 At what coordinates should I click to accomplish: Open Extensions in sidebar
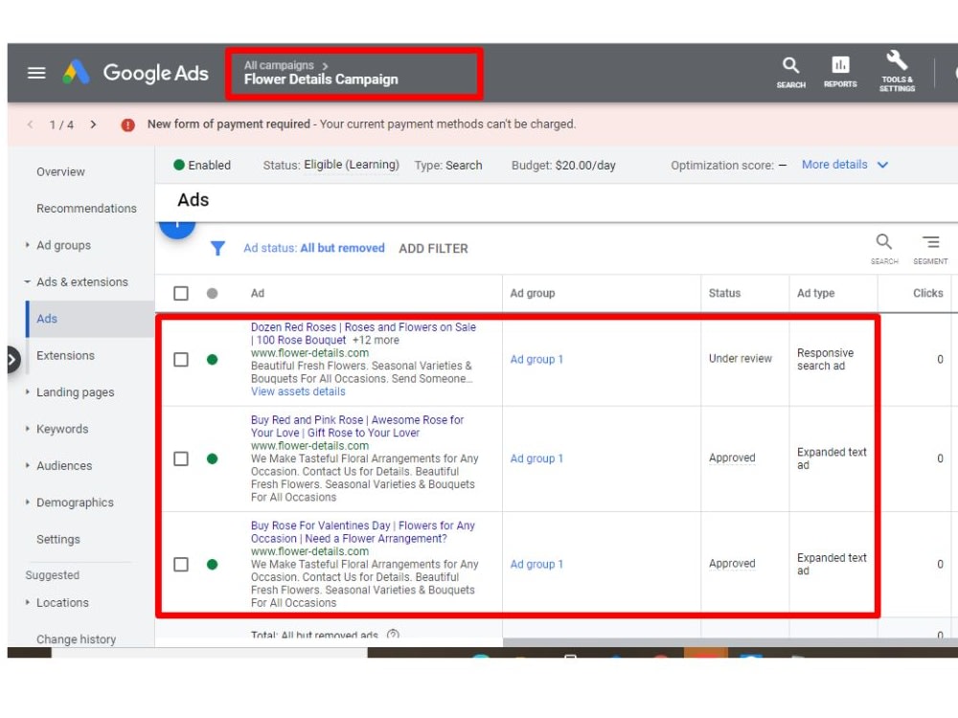pyautogui.click(x=65, y=355)
